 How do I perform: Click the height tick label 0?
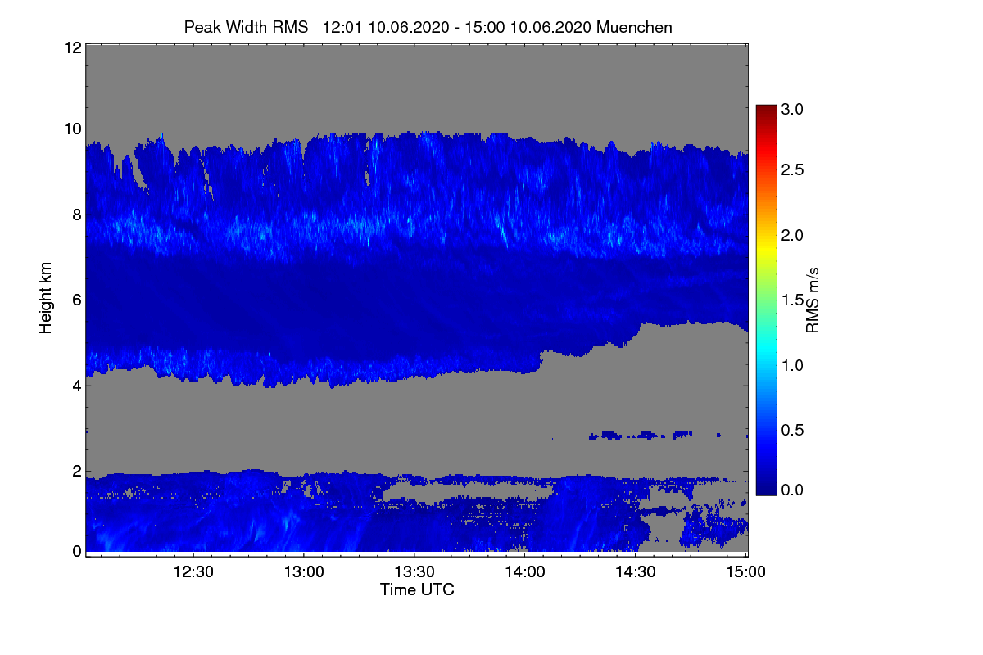point(76,551)
